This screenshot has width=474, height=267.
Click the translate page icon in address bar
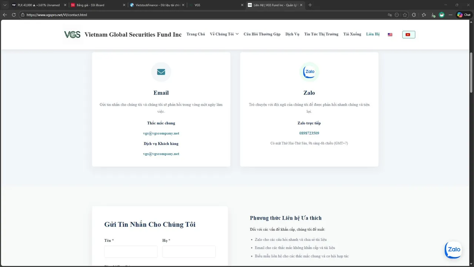click(390, 15)
